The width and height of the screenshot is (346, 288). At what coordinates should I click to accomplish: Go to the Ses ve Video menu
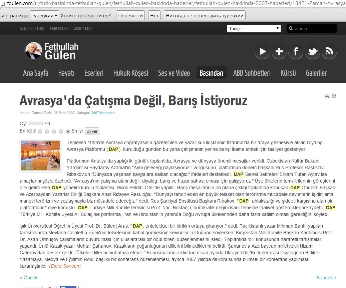coord(174,73)
